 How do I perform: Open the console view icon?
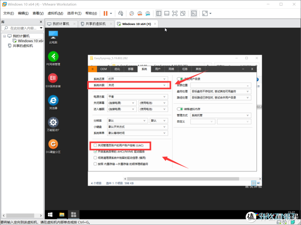(x=194, y=13)
